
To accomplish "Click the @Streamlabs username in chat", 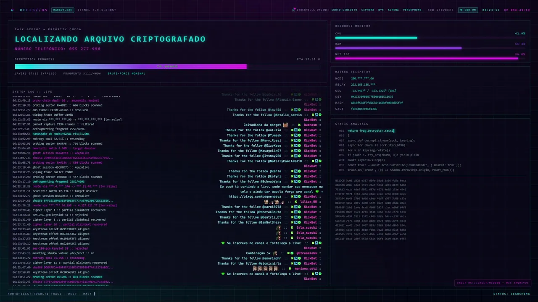I will coord(306,253).
